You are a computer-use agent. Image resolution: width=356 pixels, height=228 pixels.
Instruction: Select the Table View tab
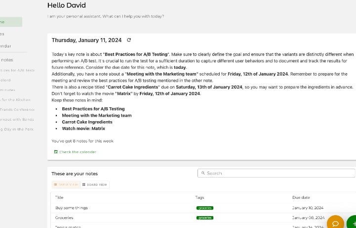pyautogui.click(x=66, y=184)
